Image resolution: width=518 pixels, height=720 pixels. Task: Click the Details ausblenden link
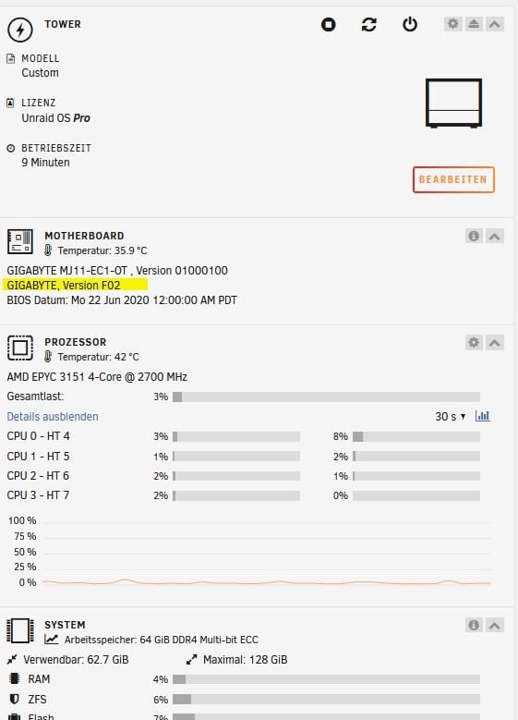pyautogui.click(x=53, y=417)
